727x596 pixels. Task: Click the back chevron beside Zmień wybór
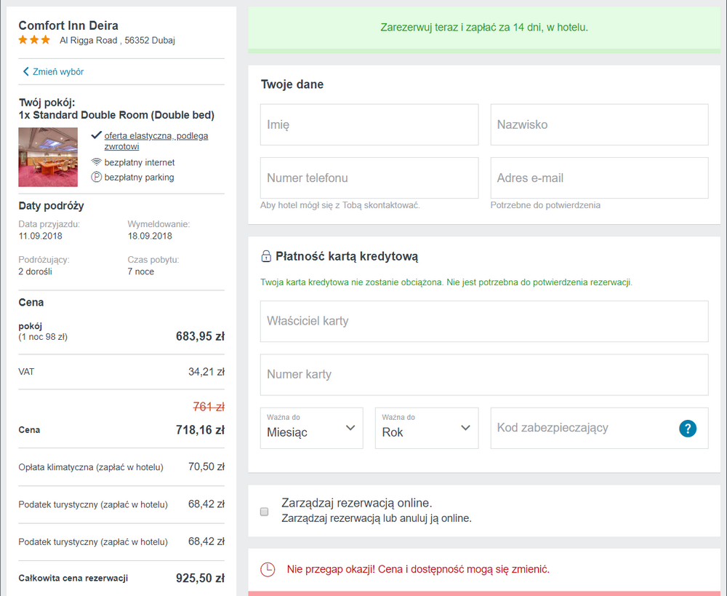coord(26,71)
